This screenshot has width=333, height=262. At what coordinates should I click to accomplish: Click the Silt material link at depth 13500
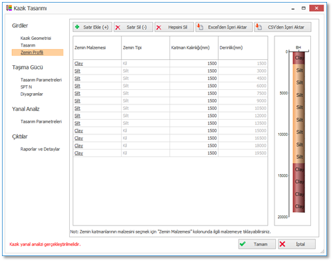coord(77,123)
